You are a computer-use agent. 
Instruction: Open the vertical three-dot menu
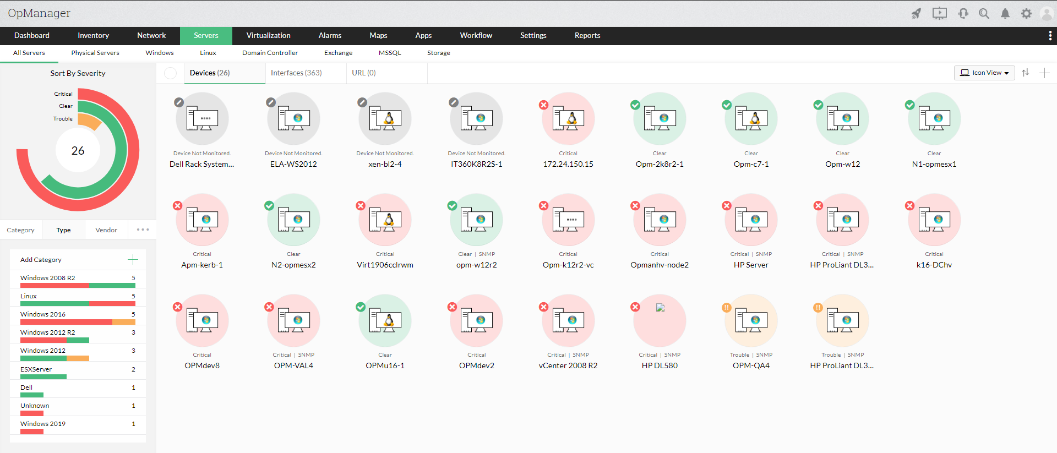(x=1050, y=36)
